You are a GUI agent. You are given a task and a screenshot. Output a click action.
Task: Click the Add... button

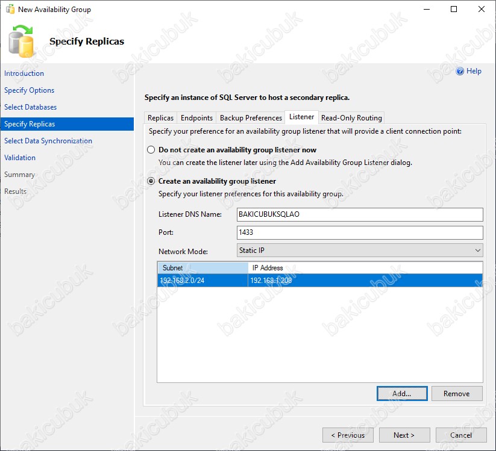401,393
